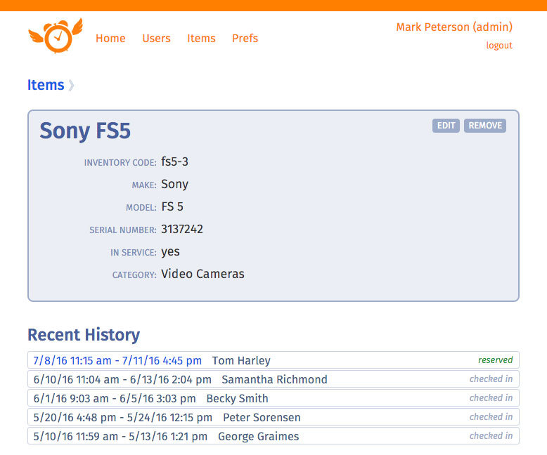Open Becky Smith's history entry
Viewport: 547px width, 455px height.
(x=273, y=398)
